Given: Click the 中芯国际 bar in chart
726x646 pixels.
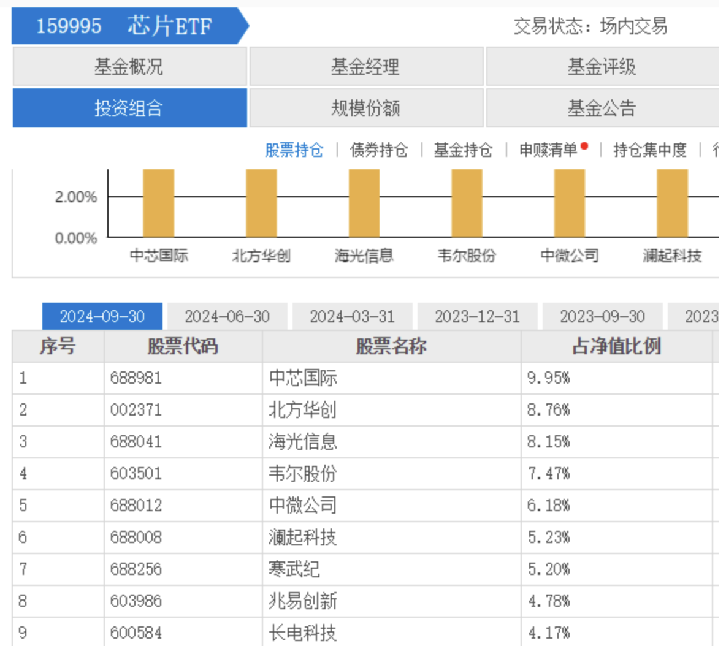Looking at the screenshot, I should (158, 203).
